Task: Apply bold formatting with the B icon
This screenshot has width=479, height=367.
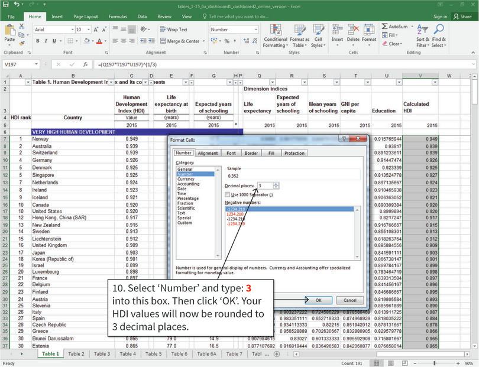Action: coord(37,40)
